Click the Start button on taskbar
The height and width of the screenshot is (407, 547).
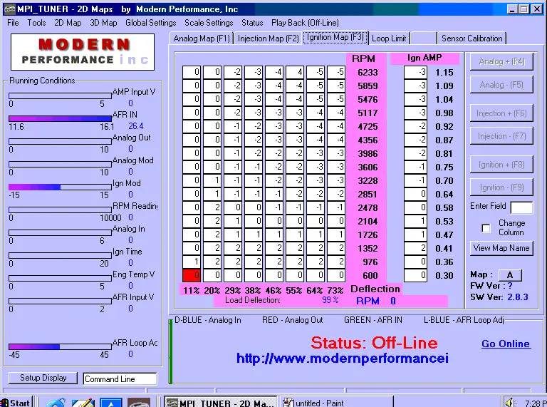click(x=16, y=402)
